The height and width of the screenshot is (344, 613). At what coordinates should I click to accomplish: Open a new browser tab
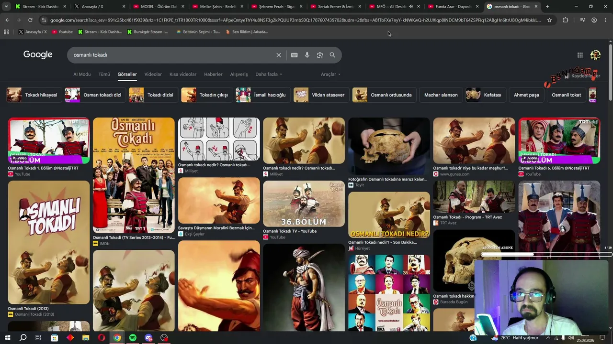(x=547, y=7)
